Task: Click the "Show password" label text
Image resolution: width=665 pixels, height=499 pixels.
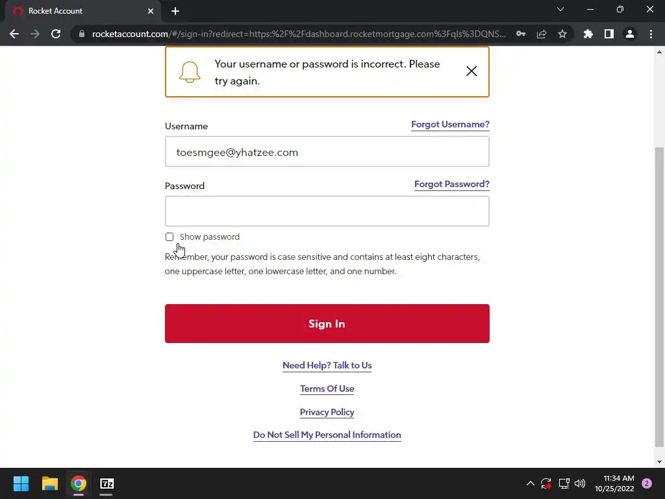Action: [210, 237]
